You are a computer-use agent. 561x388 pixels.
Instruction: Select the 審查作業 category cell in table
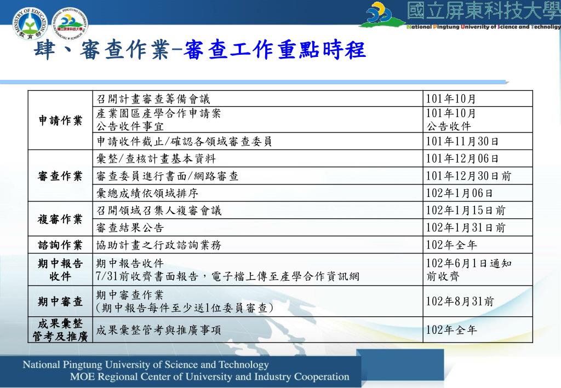pos(60,176)
